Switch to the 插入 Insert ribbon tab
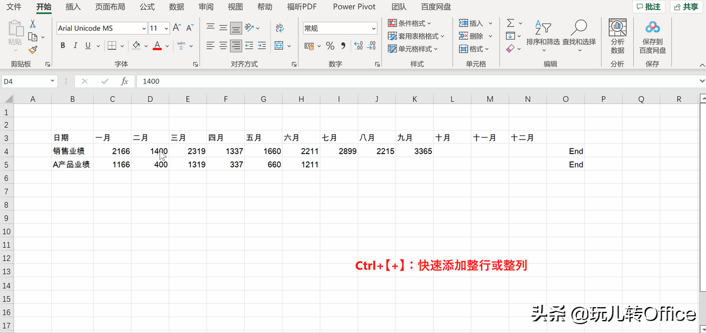 point(74,7)
